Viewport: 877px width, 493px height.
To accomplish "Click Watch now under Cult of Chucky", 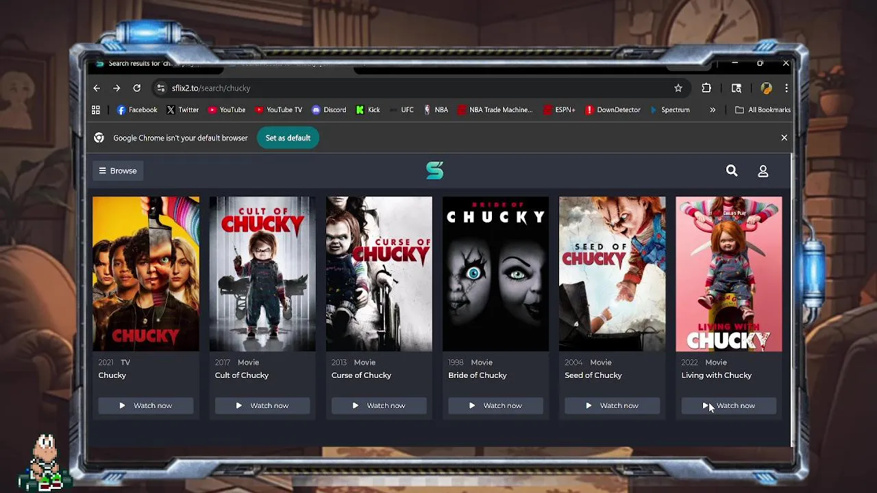I will (262, 405).
